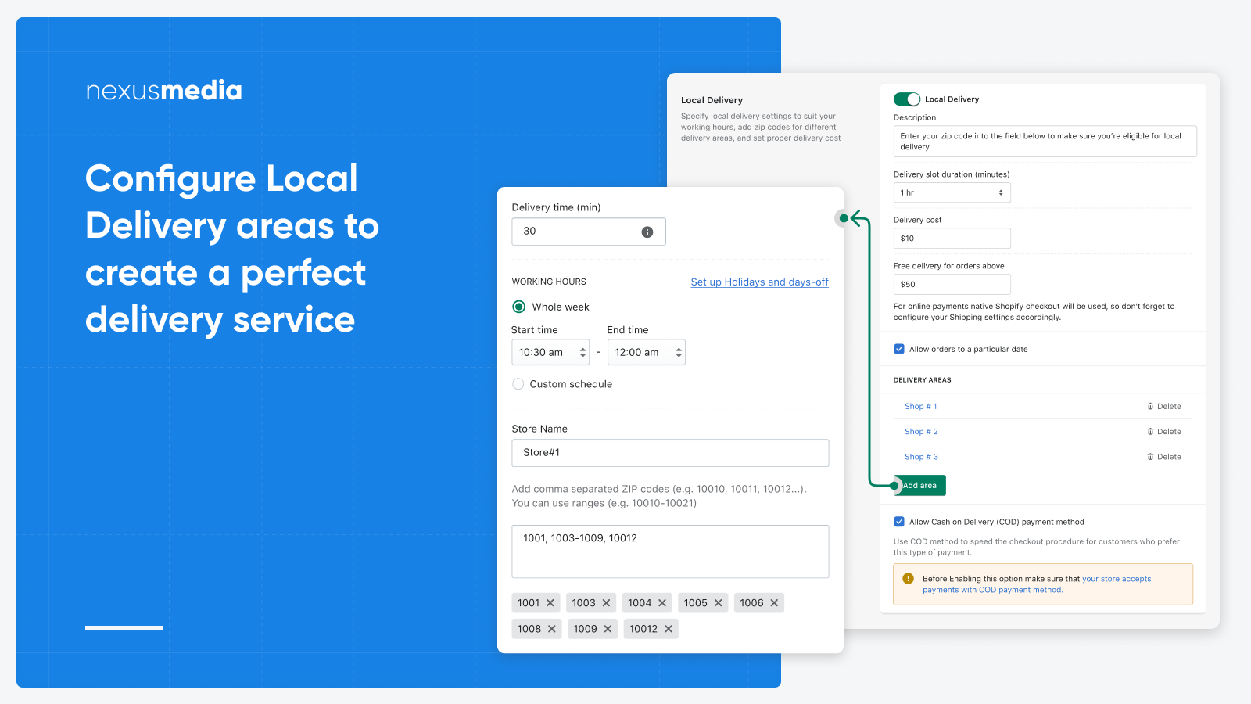The image size is (1251, 704).
Task: Delete the Shop # 1 area
Action: (x=1164, y=407)
